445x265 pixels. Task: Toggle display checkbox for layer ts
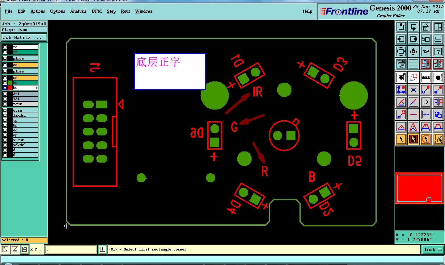pyautogui.click(x=5, y=52)
